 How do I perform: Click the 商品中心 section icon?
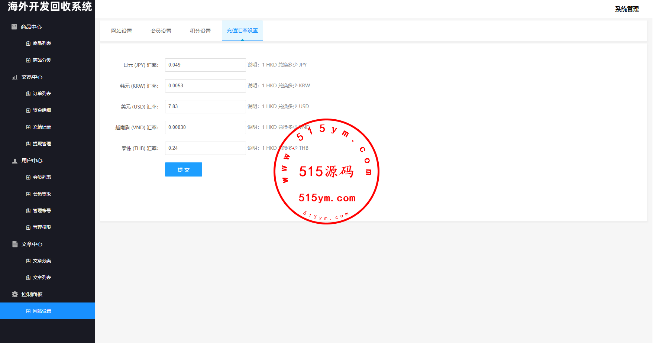[x=14, y=27]
